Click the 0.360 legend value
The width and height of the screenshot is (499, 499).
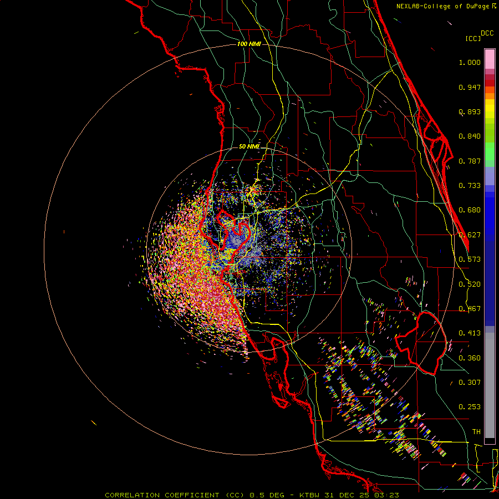point(470,358)
